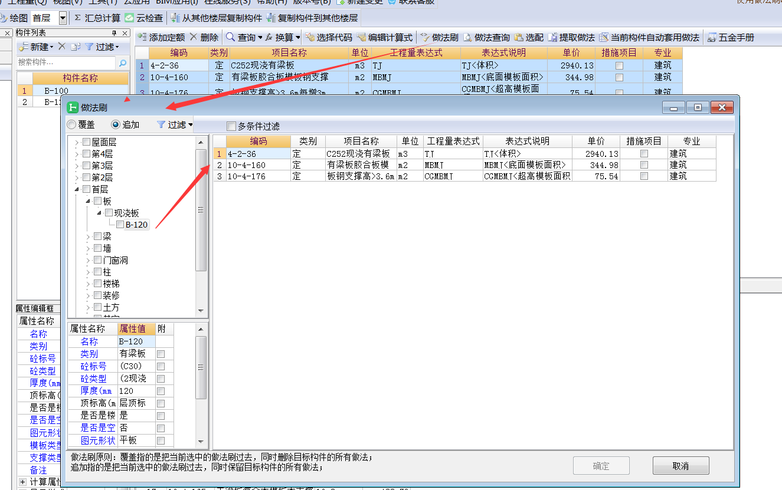Open the 查询 search tool
782x490 pixels.
pos(244,37)
